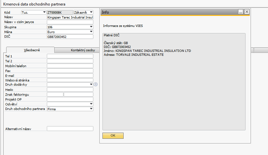Image resolution: width=268 pixels, height=155 pixels.
Task: Click the E-mail input field
Action: click(x=70, y=76)
